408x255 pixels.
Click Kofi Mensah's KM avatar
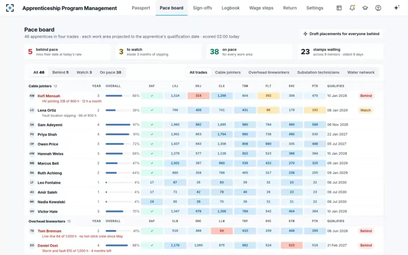coord(32,96)
